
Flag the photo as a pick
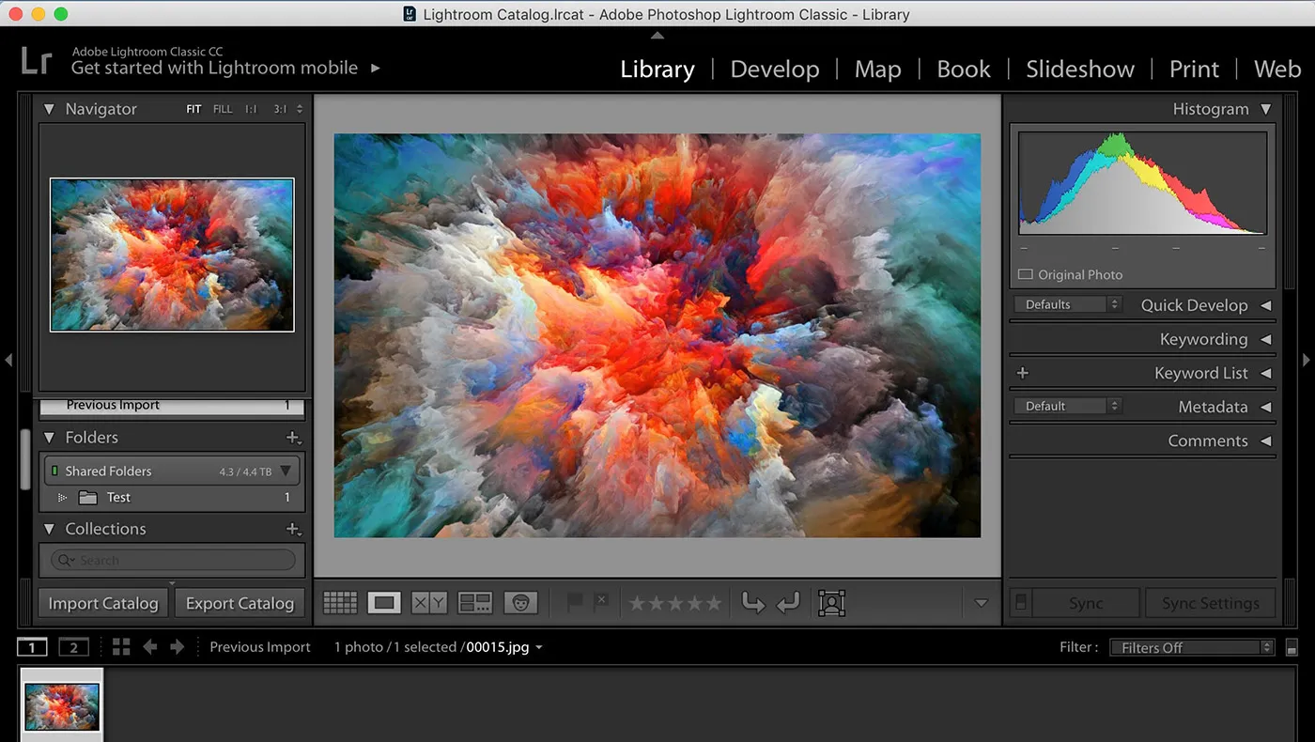click(x=574, y=602)
